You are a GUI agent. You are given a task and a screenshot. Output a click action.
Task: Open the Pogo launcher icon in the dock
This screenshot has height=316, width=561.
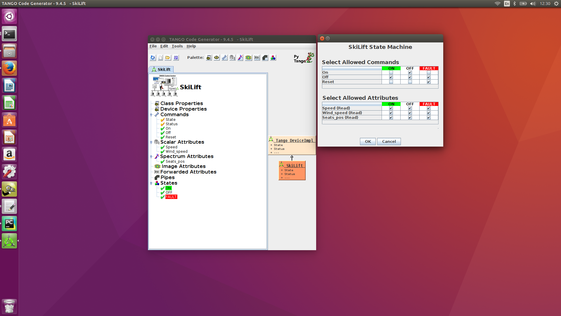pos(9,241)
